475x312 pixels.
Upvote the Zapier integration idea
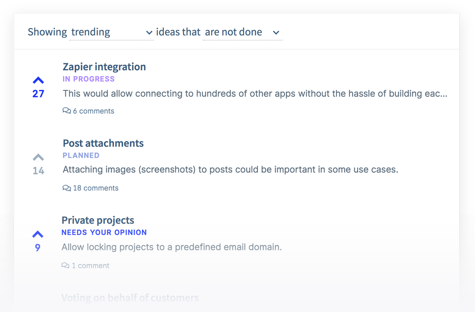click(x=38, y=80)
